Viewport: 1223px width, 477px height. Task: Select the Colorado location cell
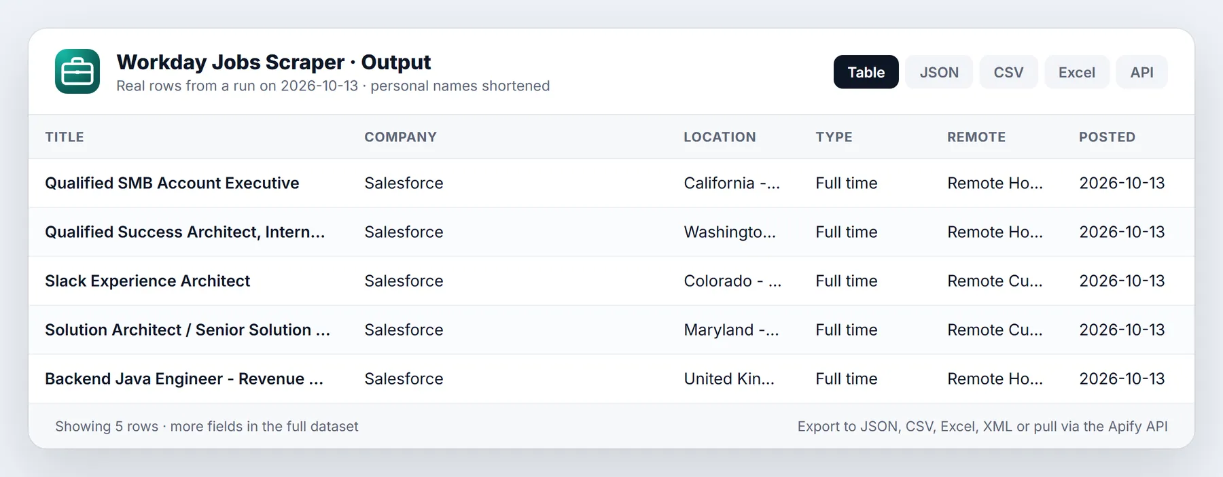[732, 281]
